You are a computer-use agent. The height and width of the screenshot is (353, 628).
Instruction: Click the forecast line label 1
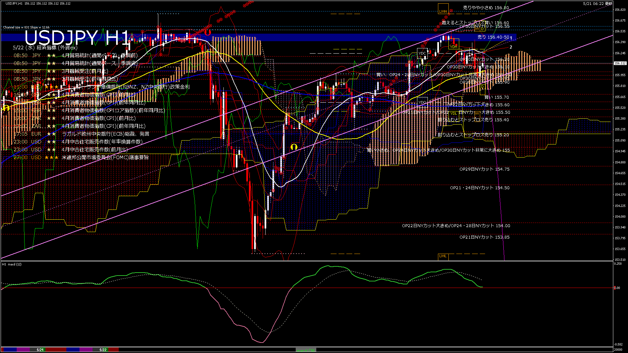[511, 38]
